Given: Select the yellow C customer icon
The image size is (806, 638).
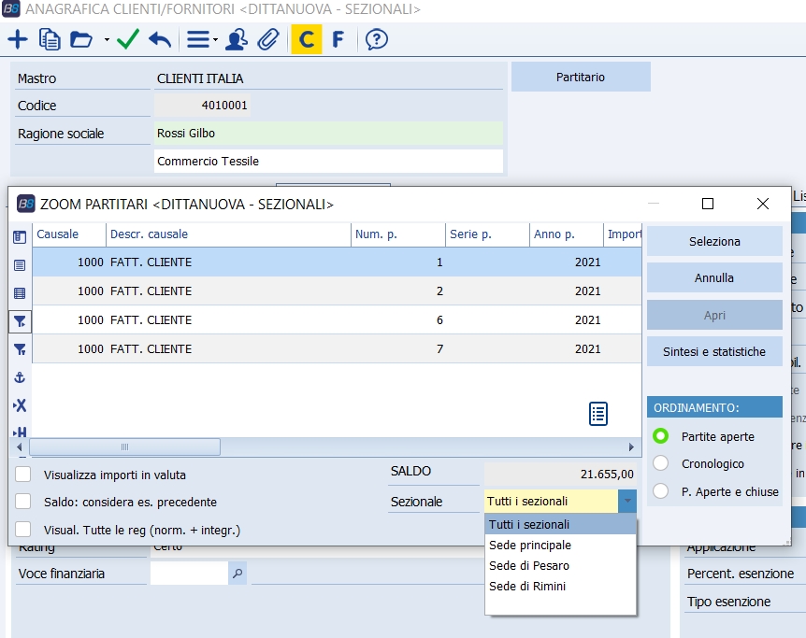Looking at the screenshot, I should pos(307,39).
